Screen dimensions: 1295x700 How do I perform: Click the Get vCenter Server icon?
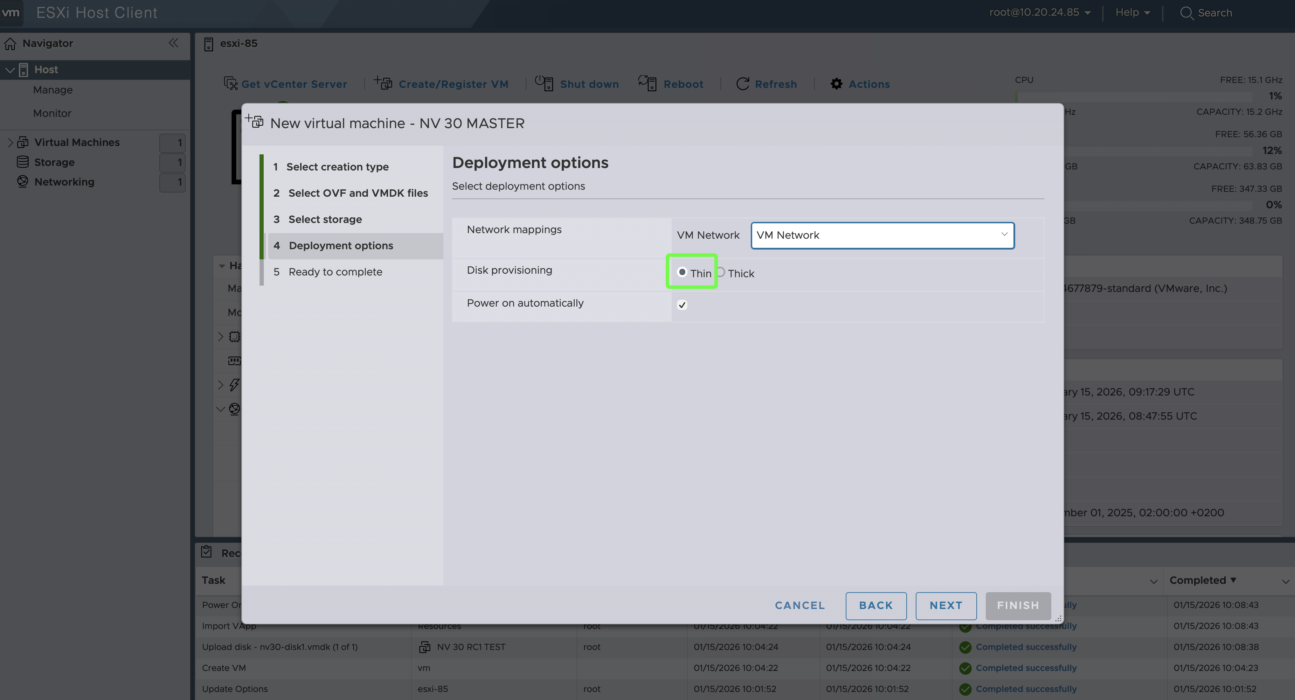click(230, 83)
